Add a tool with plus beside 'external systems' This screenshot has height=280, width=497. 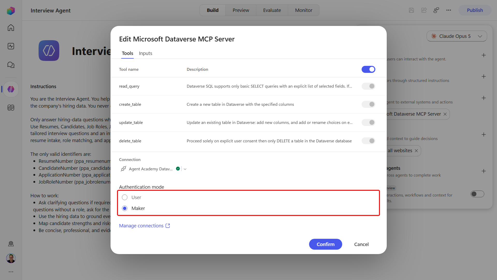tap(484, 98)
